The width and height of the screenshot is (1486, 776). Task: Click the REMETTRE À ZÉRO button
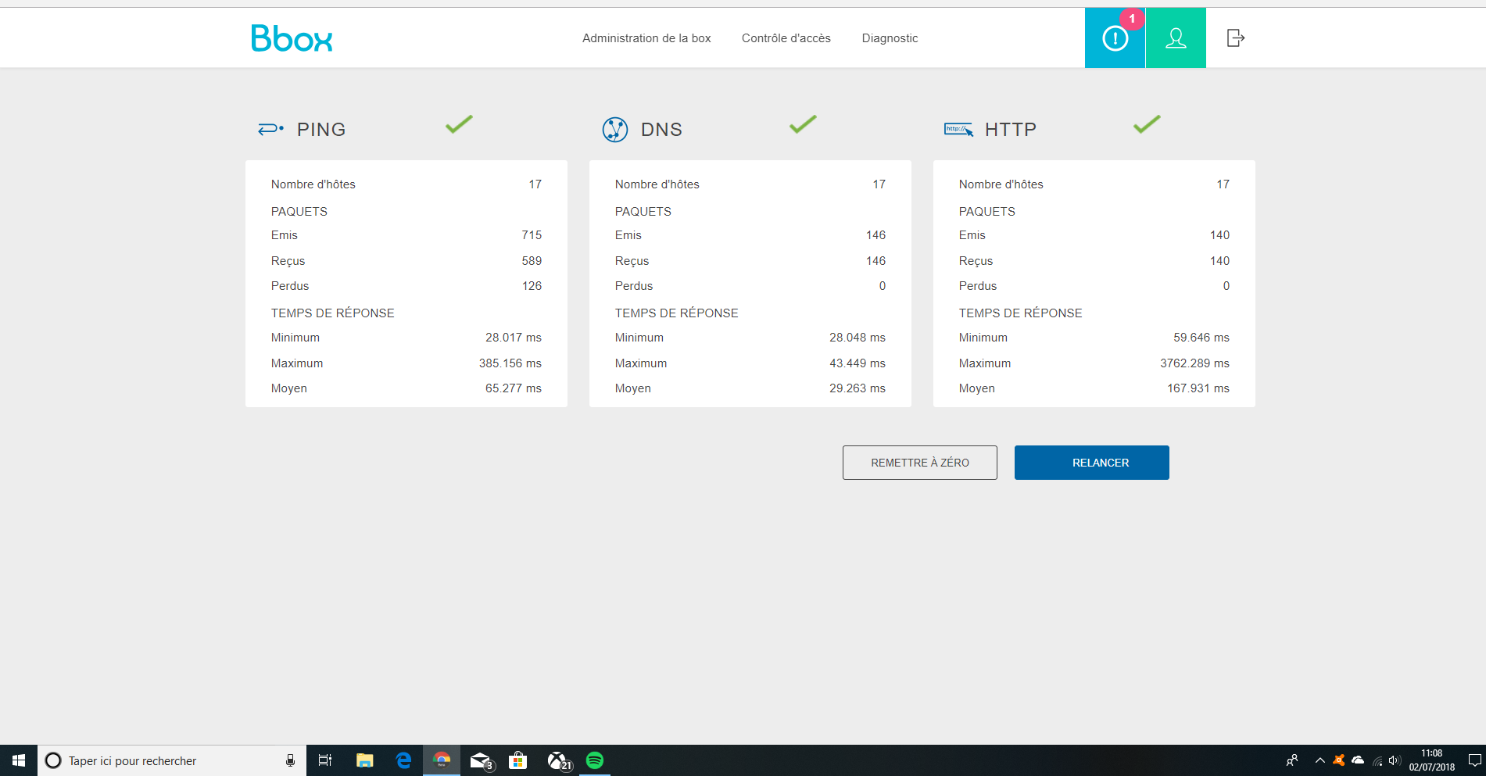(x=920, y=463)
